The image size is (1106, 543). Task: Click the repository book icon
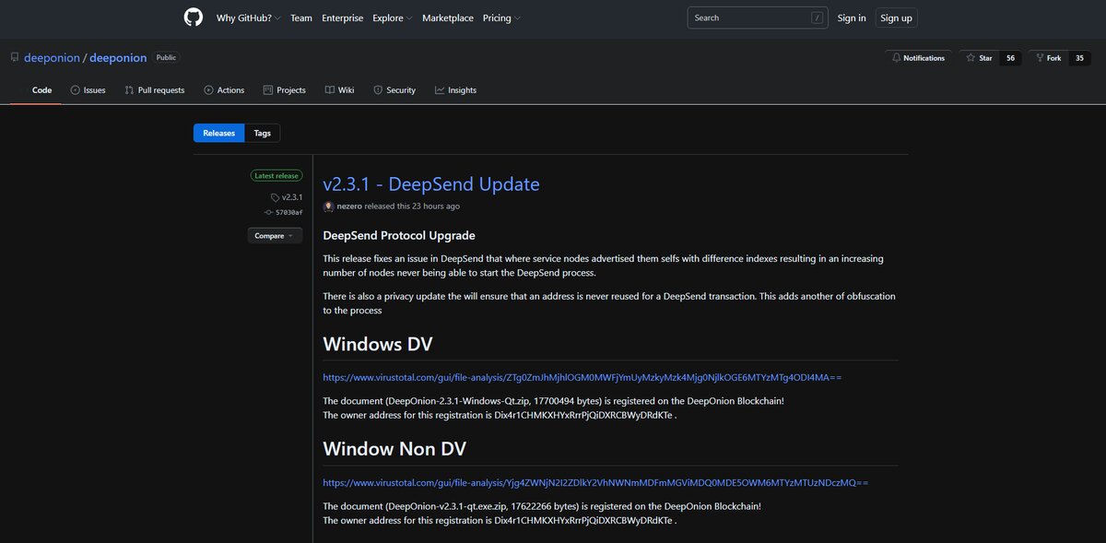[x=15, y=57]
